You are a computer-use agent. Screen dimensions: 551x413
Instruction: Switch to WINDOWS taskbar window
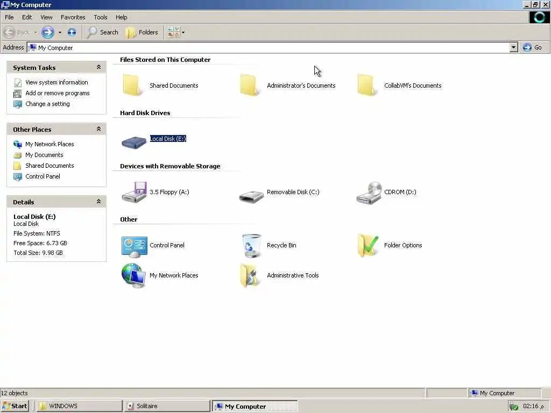point(80,406)
